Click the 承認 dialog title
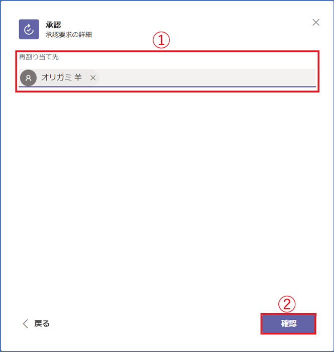This screenshot has width=334, height=352. 53,25
